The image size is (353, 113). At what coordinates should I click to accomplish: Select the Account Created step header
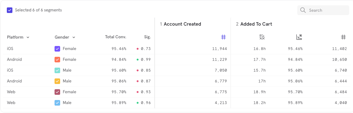pos(181,24)
